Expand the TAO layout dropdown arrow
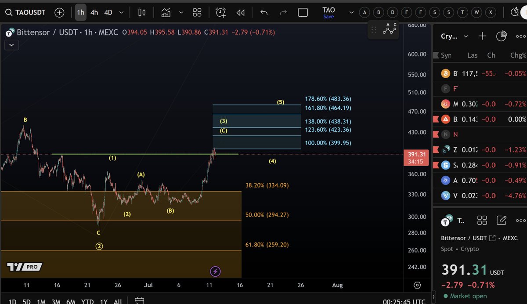The image size is (527, 304). click(350, 12)
